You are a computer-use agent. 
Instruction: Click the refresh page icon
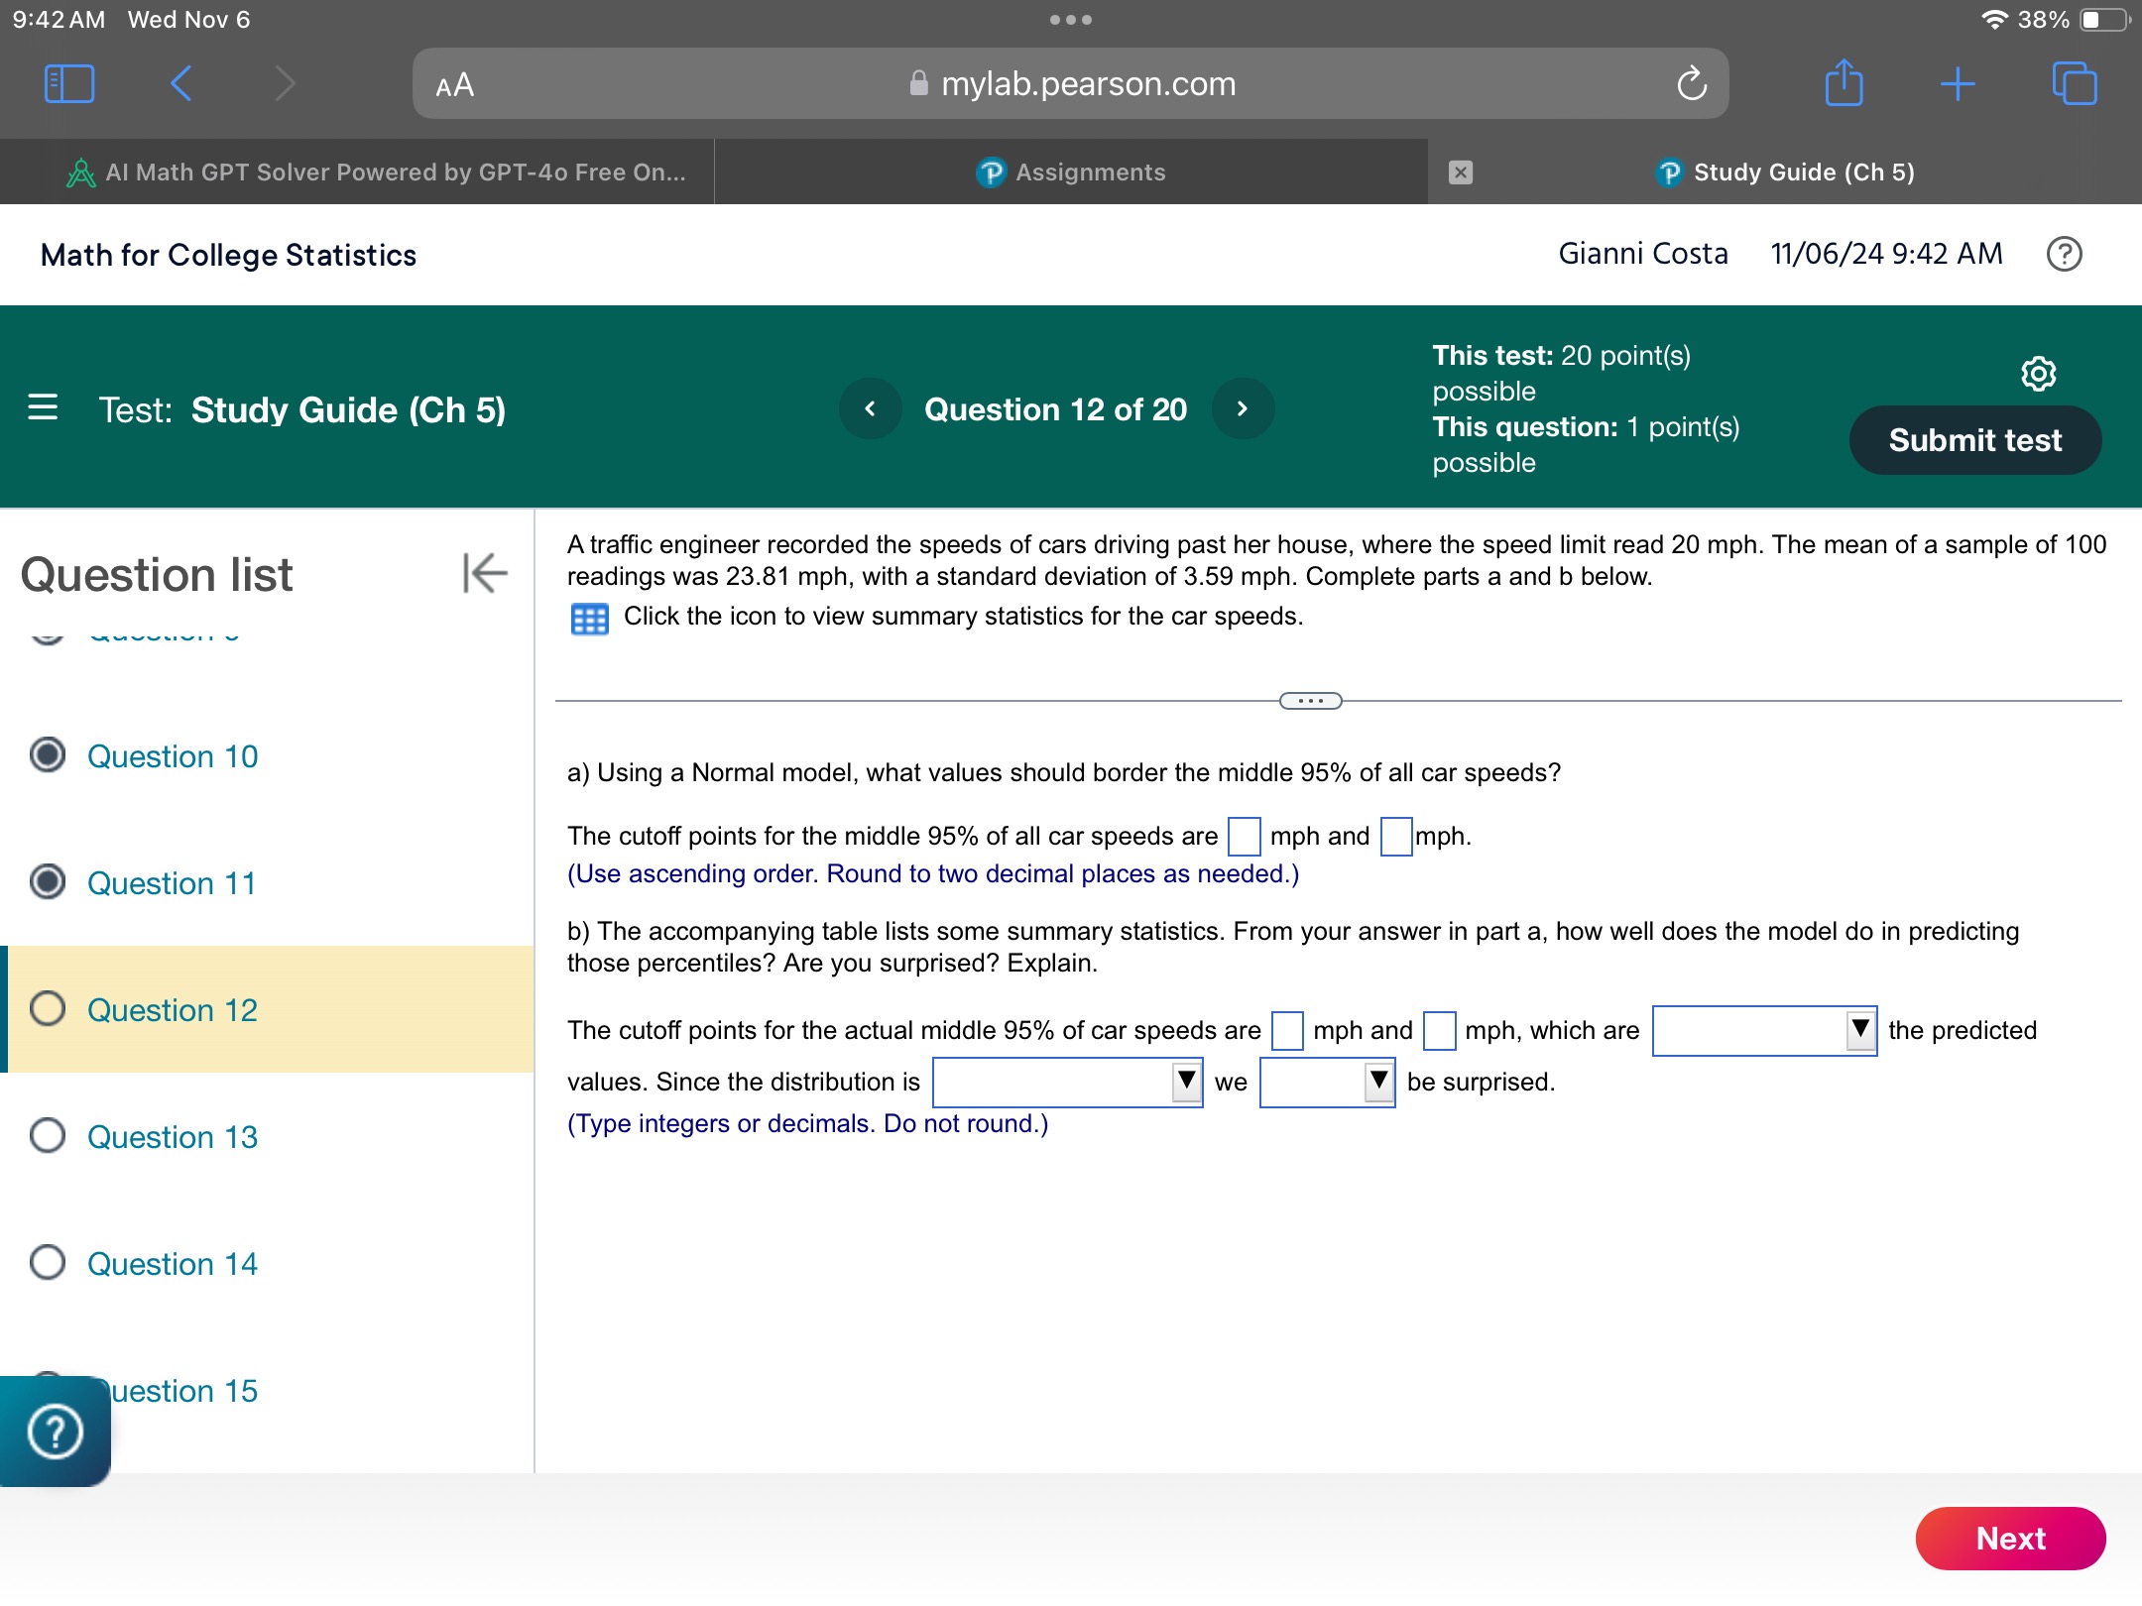(1692, 82)
